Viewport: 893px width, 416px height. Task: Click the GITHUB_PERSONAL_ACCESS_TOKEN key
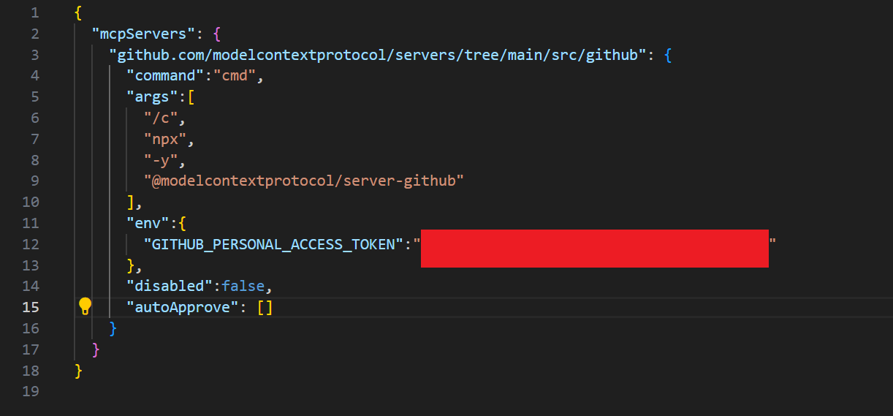[x=274, y=244]
